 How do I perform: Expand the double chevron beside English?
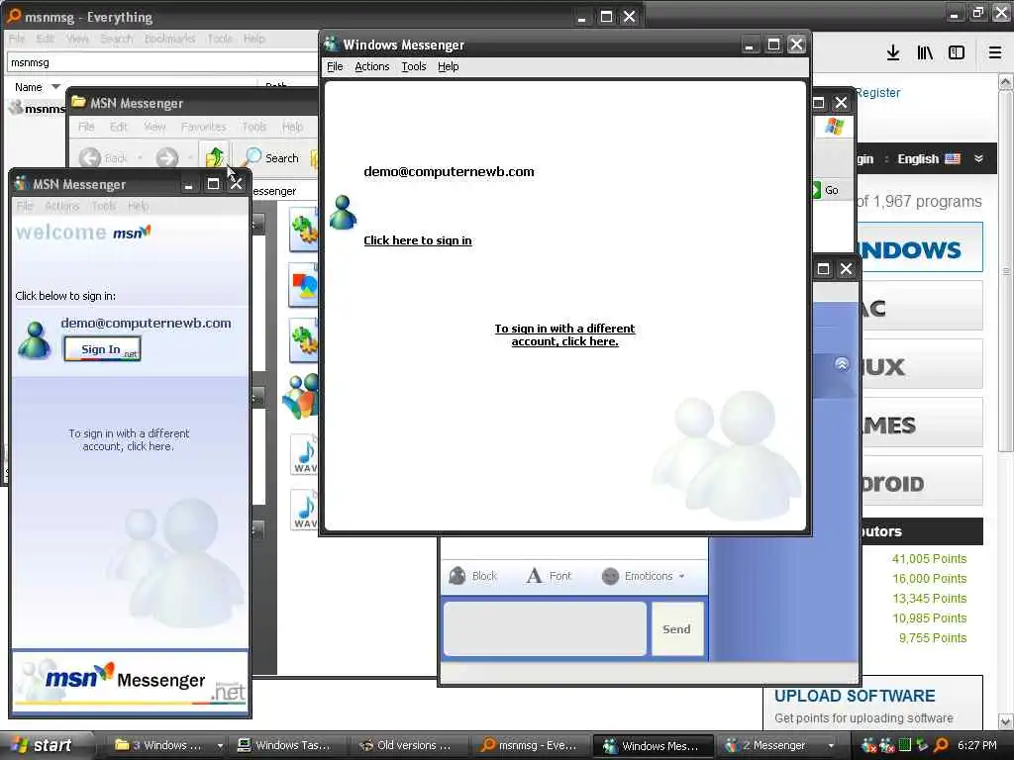(978, 158)
